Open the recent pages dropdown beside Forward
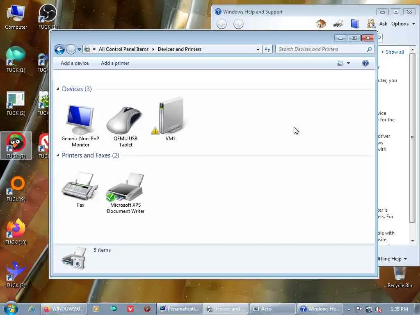 point(79,49)
